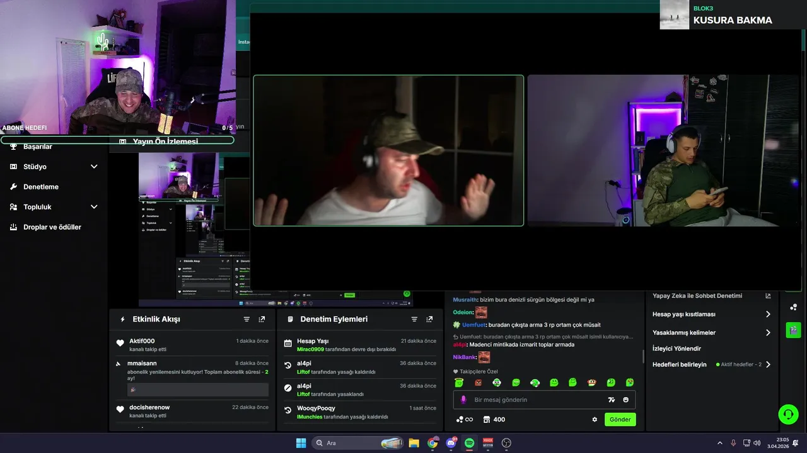Click the taskbar search box Ara
The image size is (807, 453).
(x=357, y=443)
